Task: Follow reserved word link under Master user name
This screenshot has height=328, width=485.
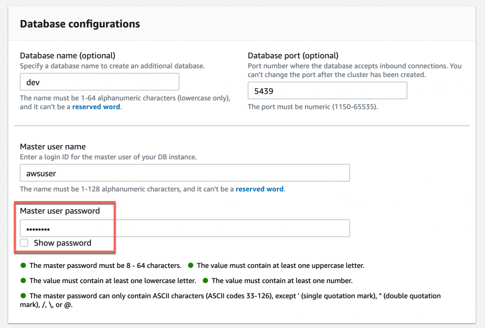Action: pos(260,189)
